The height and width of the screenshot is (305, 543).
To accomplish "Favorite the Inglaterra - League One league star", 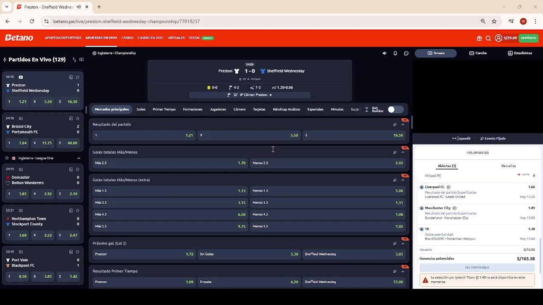I will pos(7,158).
